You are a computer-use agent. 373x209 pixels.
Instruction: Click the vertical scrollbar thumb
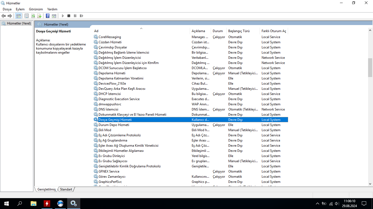tap(370, 67)
